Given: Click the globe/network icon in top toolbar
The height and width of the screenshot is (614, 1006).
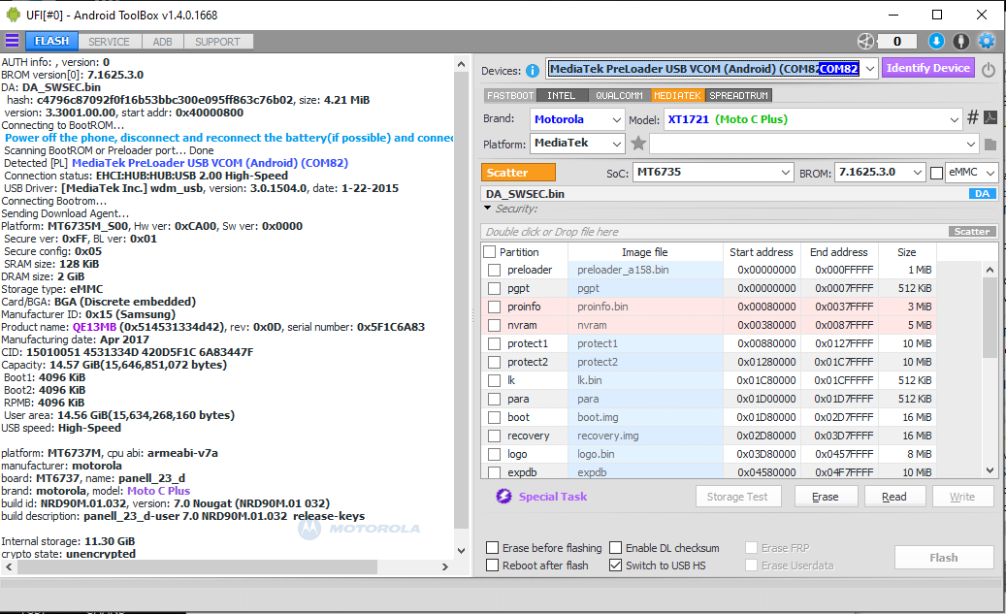Looking at the screenshot, I should (x=865, y=42).
